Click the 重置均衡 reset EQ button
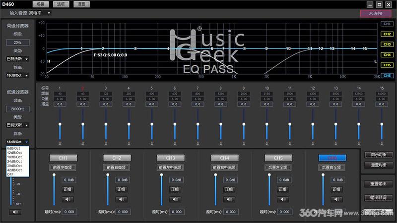Screen dimensions: 397x223 pos(379,165)
